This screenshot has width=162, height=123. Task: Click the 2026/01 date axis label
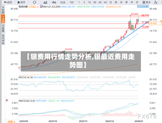pos(139,121)
